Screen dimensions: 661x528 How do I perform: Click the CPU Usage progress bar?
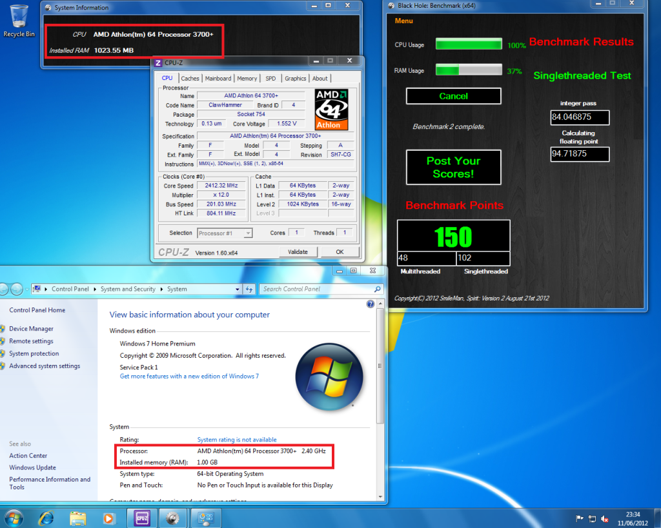469,44
